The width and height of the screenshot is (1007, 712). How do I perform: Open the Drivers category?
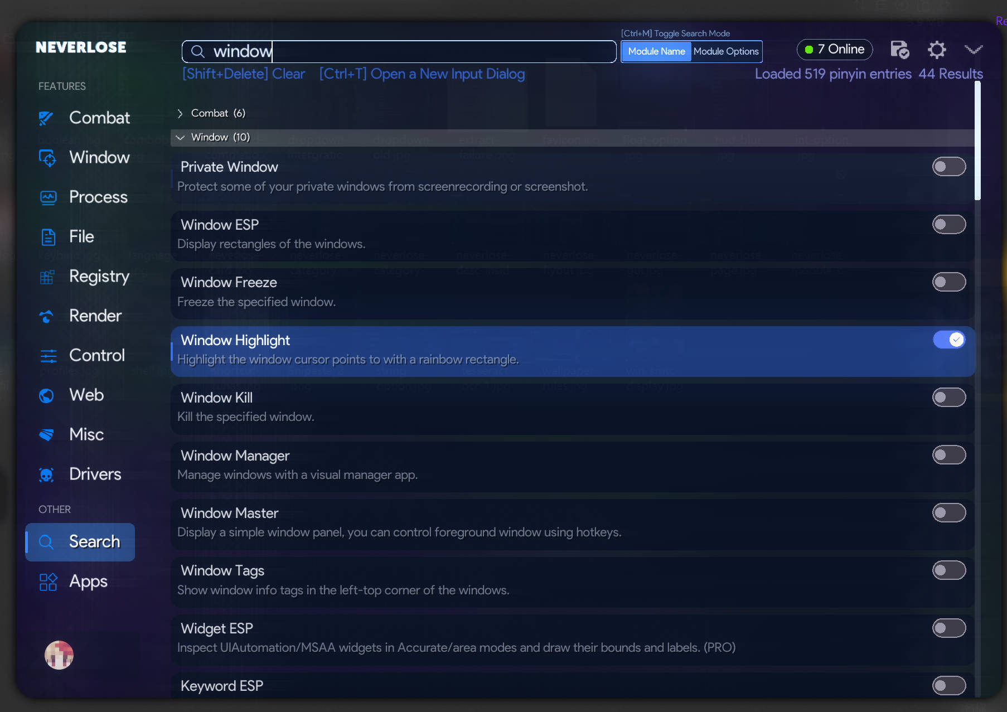(x=80, y=474)
